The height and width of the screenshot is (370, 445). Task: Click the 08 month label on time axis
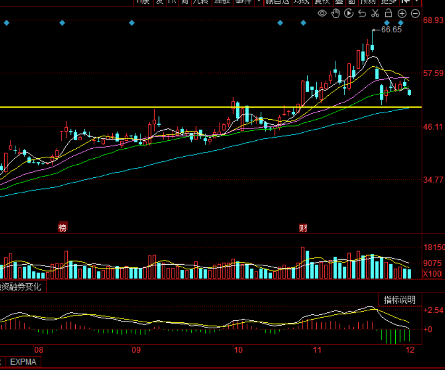point(39,349)
